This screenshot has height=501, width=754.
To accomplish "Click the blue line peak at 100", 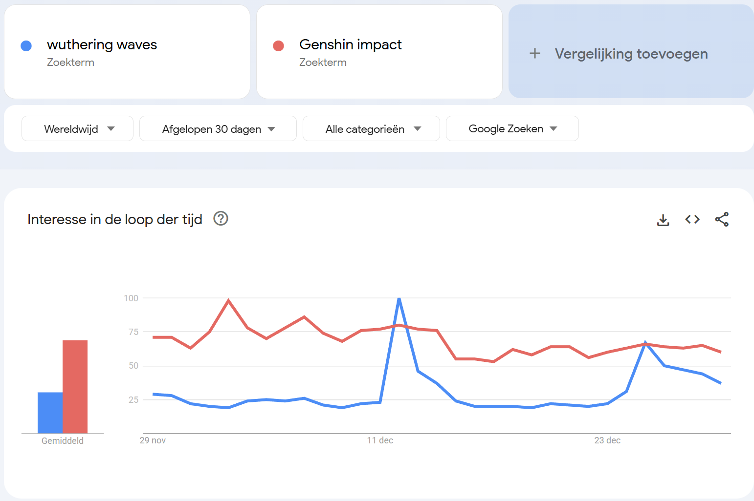I will point(399,298).
